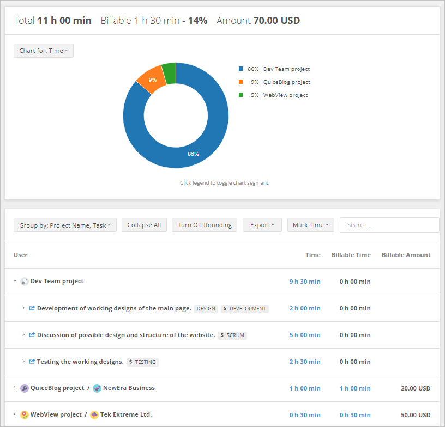Click the Collapse All button
445x427 pixels.
click(144, 225)
